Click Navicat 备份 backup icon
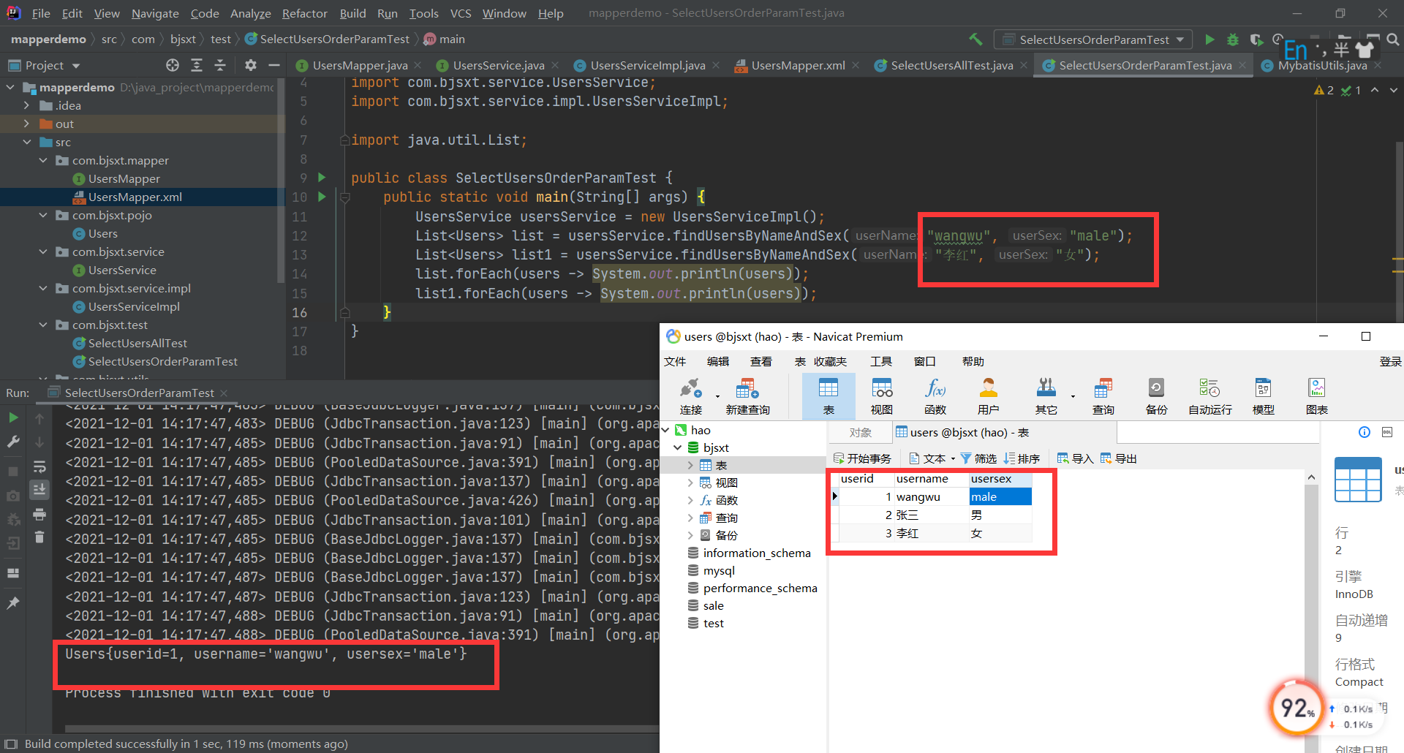Image resolution: width=1404 pixels, height=753 pixels. 1157,396
